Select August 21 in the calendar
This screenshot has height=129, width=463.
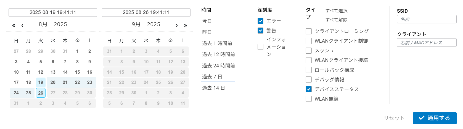pos(65,83)
